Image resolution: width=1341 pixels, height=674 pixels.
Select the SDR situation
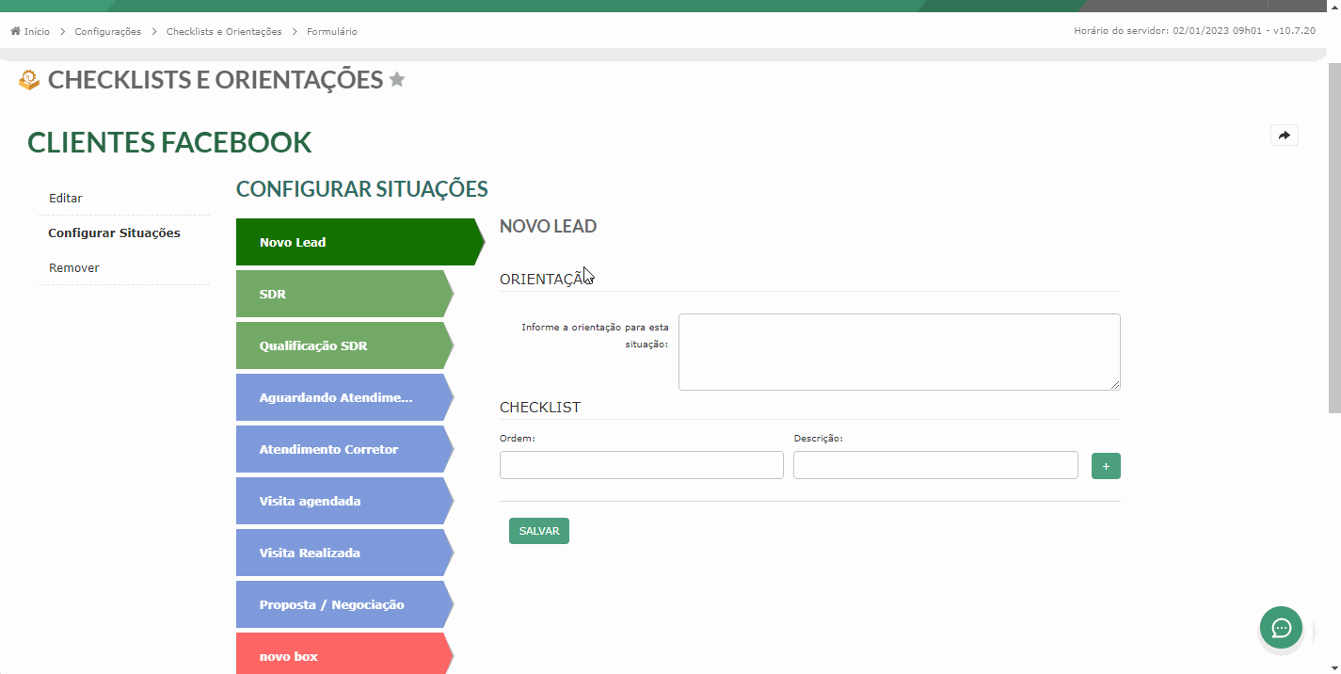(344, 294)
